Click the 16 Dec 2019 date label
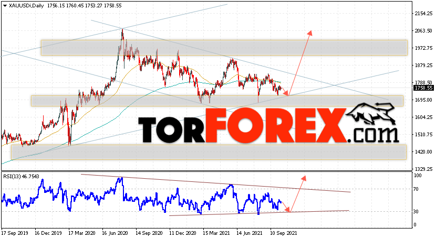The height and width of the screenshot is (239, 436). [48, 233]
